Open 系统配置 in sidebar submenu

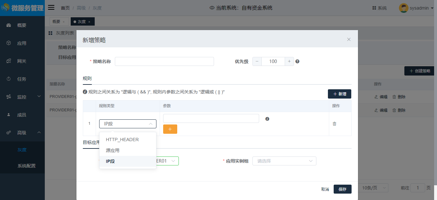tap(27, 166)
